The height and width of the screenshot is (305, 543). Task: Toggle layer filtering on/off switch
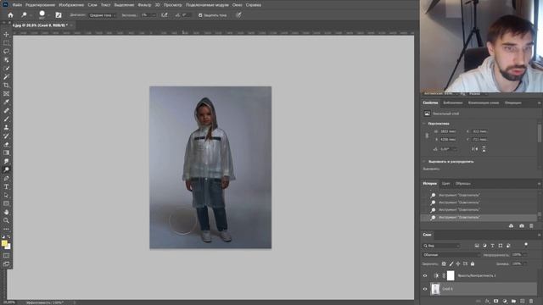526,245
